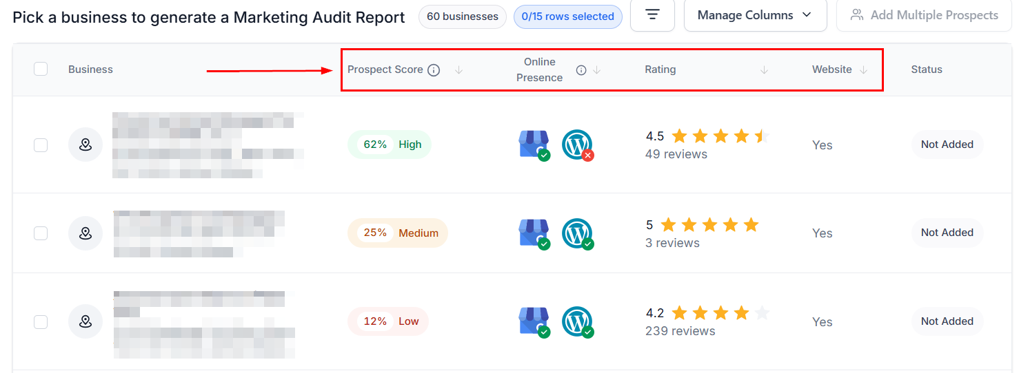Click the page title heading text
Screen dimensions: 1019x373
pyautogui.click(x=209, y=17)
